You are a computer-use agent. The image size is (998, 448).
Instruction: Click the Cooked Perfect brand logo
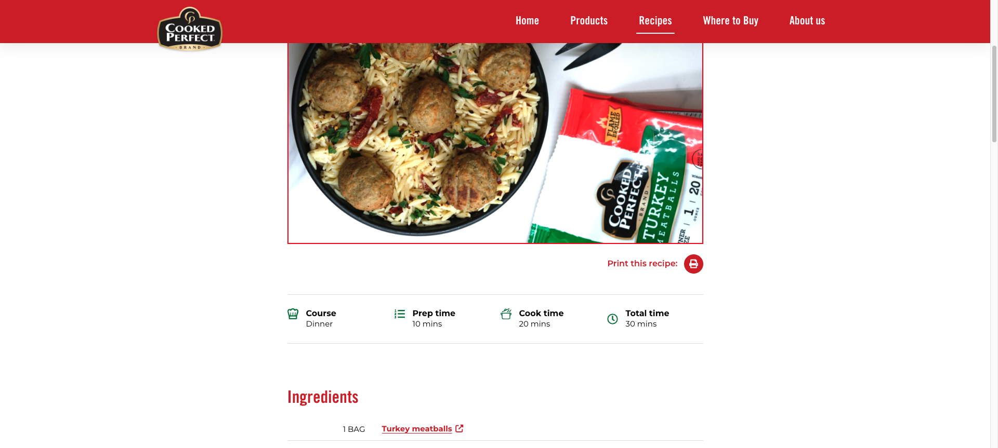190,29
